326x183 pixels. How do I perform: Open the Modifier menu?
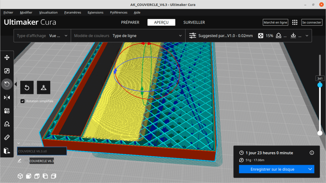(26, 12)
